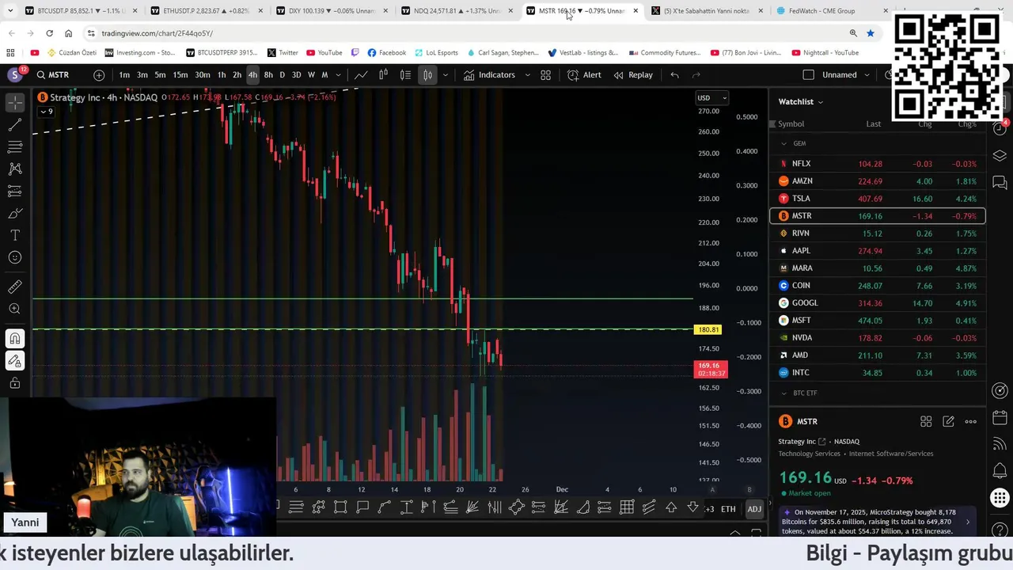Viewport: 1013px width, 570px height.
Task: Toggle lock all drawings
Action: [x=15, y=383]
